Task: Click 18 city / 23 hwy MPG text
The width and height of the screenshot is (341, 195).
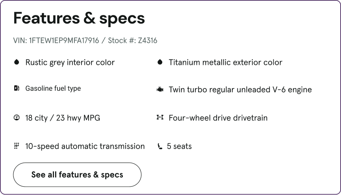Action: [63, 118]
